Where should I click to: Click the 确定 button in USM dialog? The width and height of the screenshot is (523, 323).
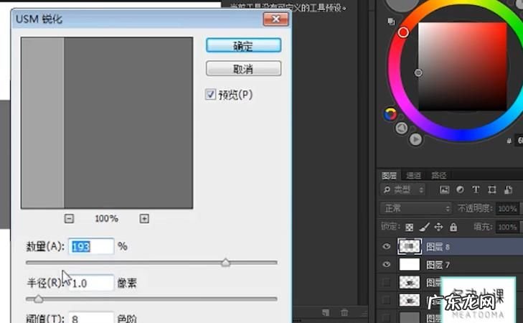pyautogui.click(x=243, y=45)
